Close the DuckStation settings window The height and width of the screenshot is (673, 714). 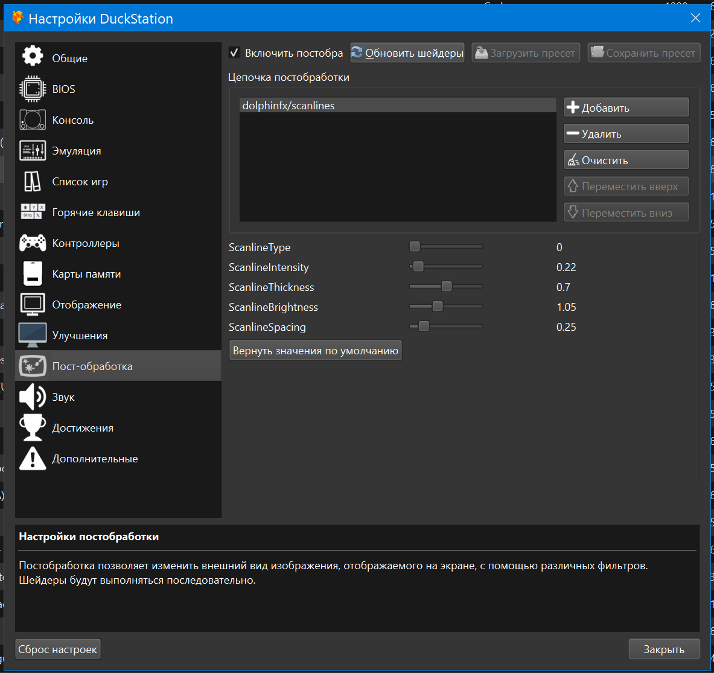click(695, 18)
